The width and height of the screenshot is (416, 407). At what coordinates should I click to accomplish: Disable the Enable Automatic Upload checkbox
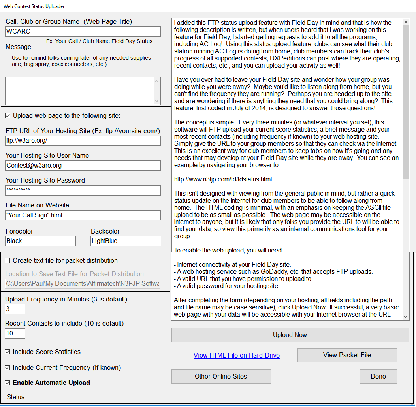pyautogui.click(x=8, y=383)
